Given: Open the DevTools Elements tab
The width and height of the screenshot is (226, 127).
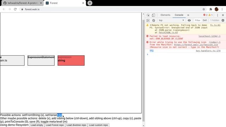Looking at the screenshot, I should 165,15.
